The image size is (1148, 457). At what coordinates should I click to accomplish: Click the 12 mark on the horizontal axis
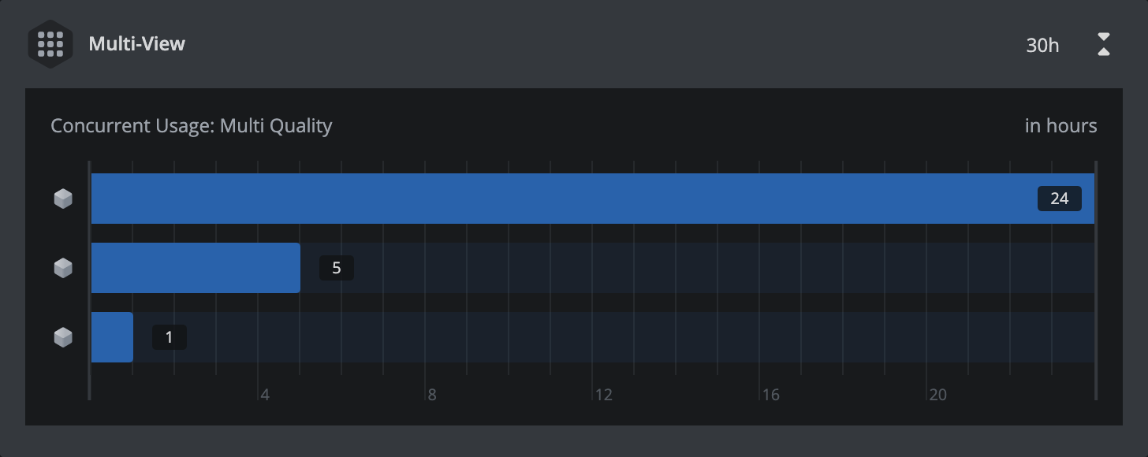pyautogui.click(x=605, y=395)
